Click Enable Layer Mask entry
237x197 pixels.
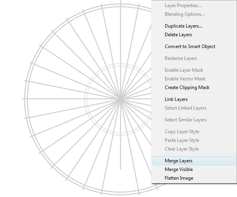tap(184, 70)
